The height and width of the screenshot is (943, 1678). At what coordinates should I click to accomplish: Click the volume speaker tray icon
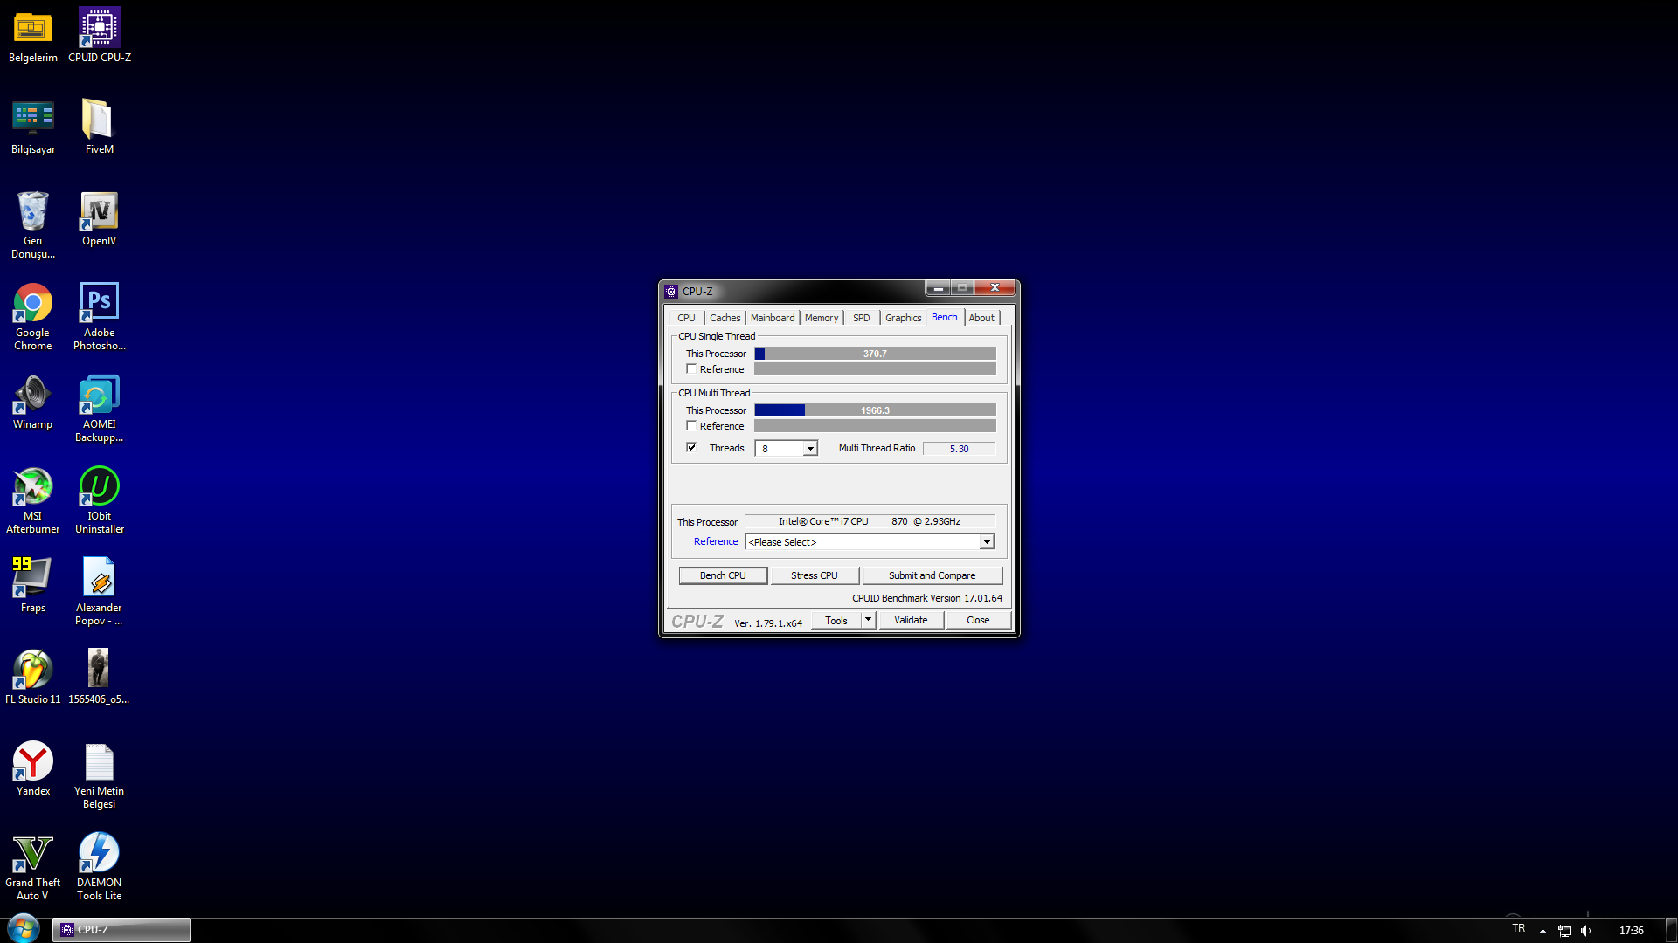[x=1586, y=931]
